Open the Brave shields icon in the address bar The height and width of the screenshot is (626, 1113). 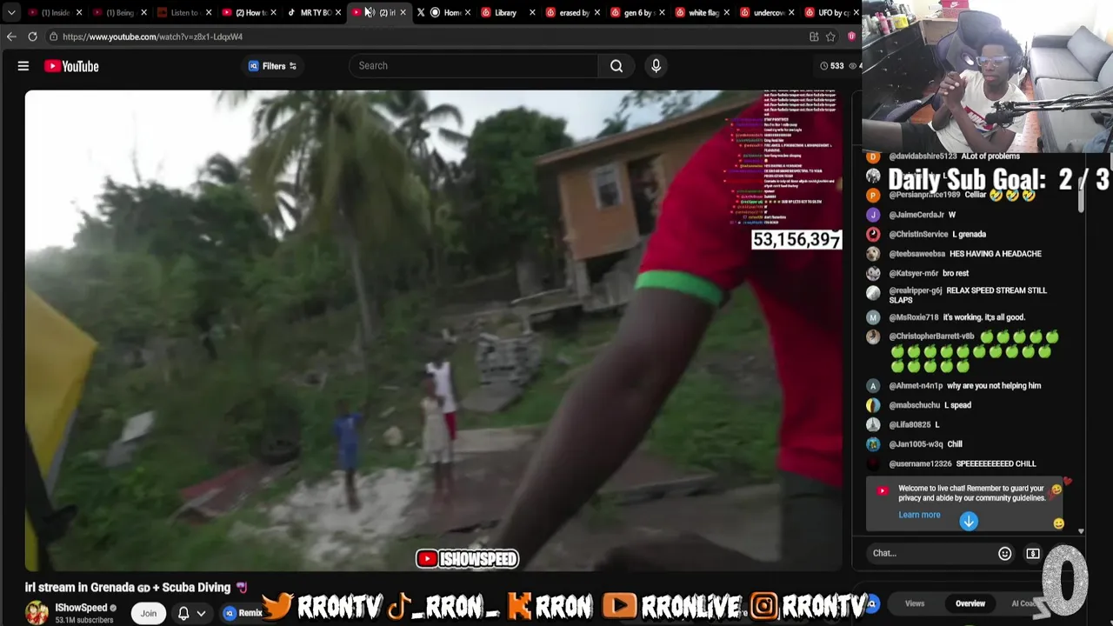click(x=851, y=37)
